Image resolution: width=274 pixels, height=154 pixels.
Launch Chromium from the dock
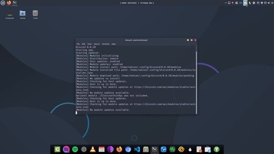[128, 149]
